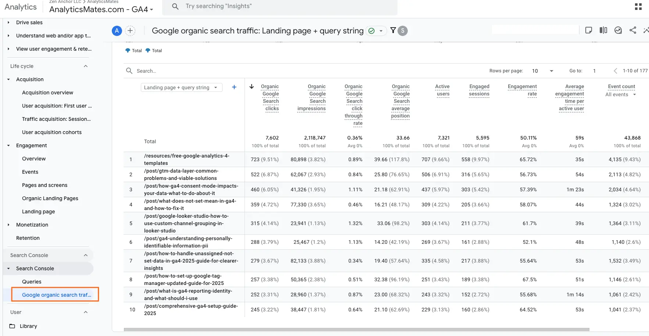Viewport: 649px width, 336px height.
Task: Open the filter funnel icon
Action: 393,30
